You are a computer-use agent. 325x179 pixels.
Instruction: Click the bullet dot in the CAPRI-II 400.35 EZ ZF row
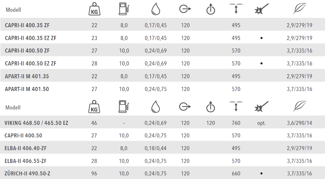click(x=261, y=38)
